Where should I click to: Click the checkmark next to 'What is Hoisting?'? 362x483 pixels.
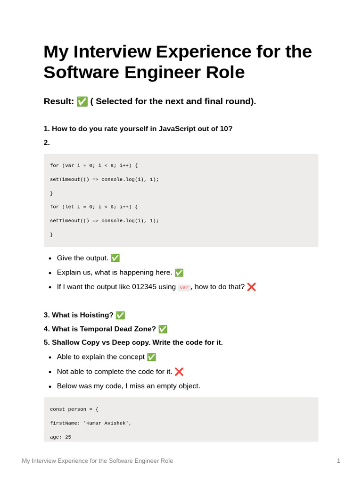tap(120, 315)
